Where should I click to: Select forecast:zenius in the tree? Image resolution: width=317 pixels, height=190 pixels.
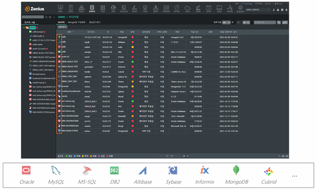pyautogui.click(x=39, y=74)
